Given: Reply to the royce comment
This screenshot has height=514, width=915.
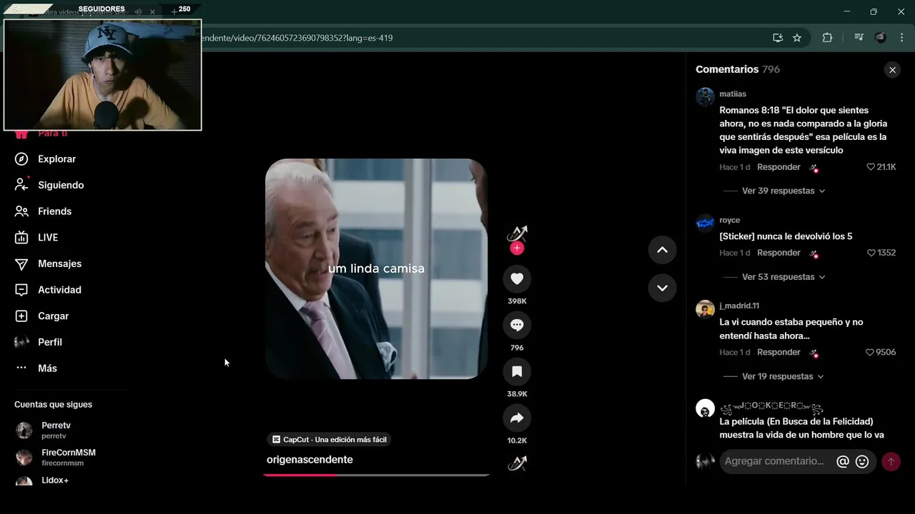Looking at the screenshot, I should [778, 253].
